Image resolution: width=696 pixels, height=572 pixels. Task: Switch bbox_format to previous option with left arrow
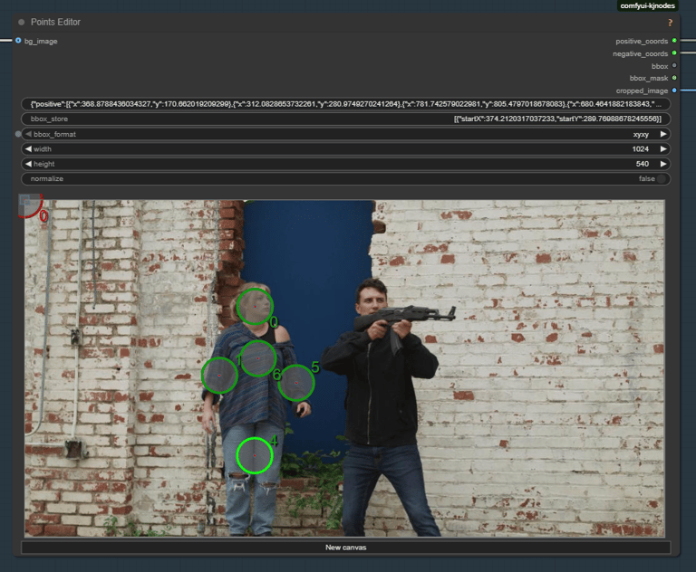[x=27, y=134]
